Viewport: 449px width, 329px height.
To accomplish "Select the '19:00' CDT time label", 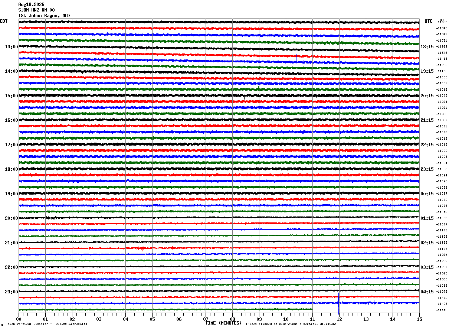I will point(12,194).
